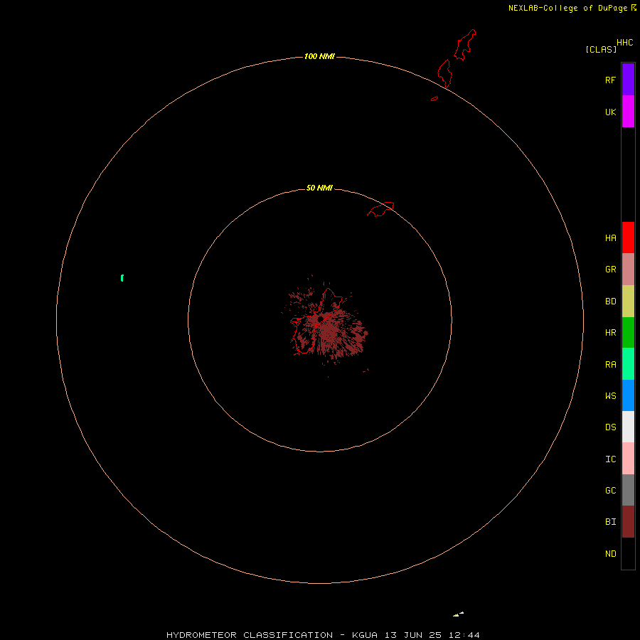Click the purple RF color swatch
The height and width of the screenshot is (640, 640).
point(628,80)
